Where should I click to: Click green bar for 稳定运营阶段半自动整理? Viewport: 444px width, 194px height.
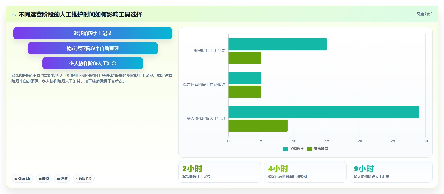[x=245, y=92]
